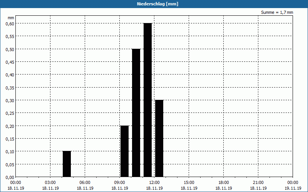Click the 0,25 y-axis label

(x=10, y=113)
